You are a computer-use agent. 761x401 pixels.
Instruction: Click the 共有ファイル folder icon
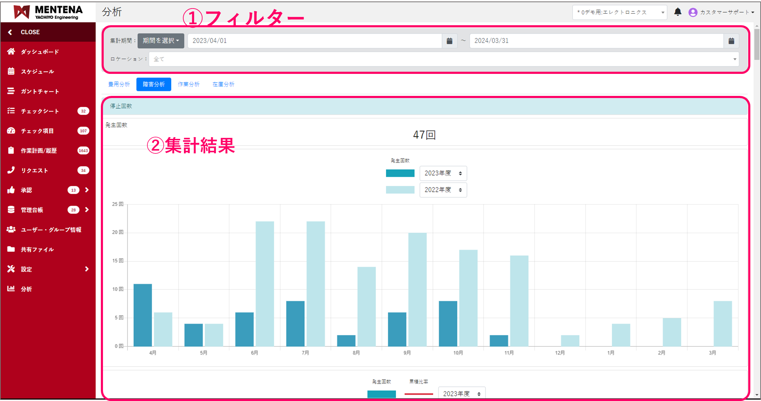[x=11, y=249]
